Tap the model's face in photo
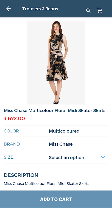Screen dimensions: 112x208 56,27
